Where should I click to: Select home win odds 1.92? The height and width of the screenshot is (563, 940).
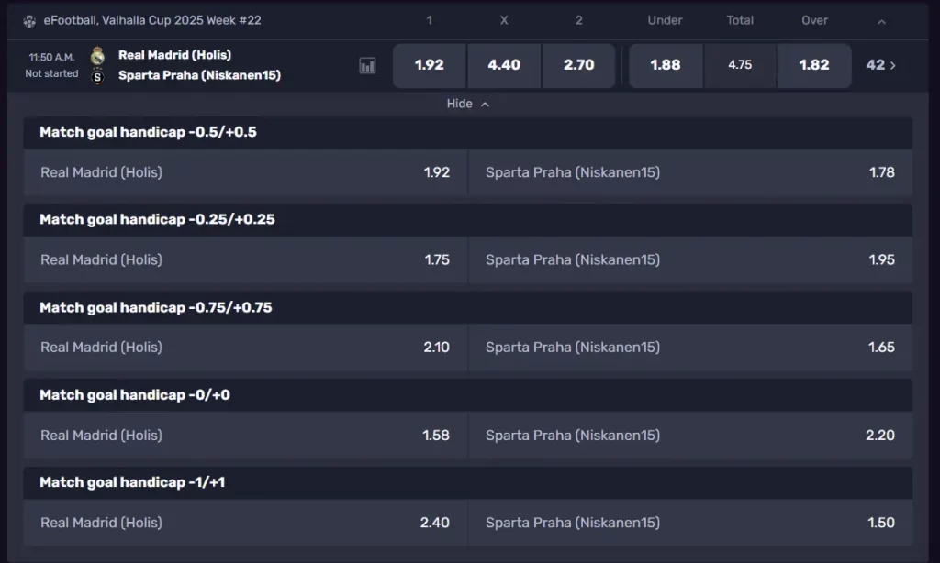[x=429, y=65]
